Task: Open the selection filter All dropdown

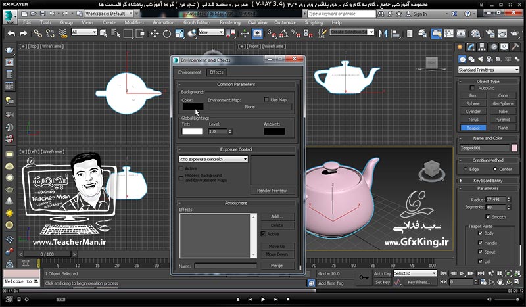Action: [84, 32]
